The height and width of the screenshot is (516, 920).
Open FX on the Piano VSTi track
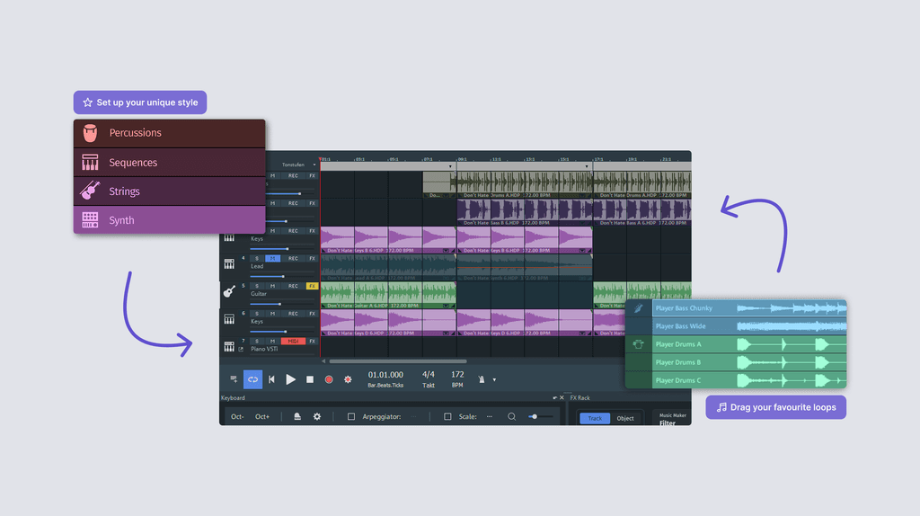312,341
